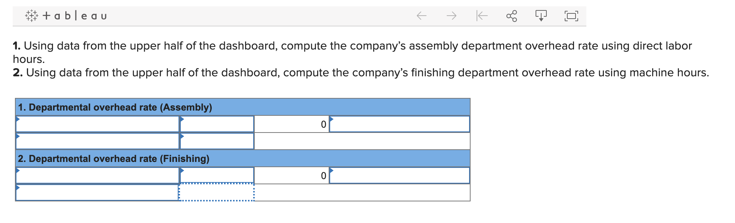Revert view using the reset arrow icon

click(482, 16)
